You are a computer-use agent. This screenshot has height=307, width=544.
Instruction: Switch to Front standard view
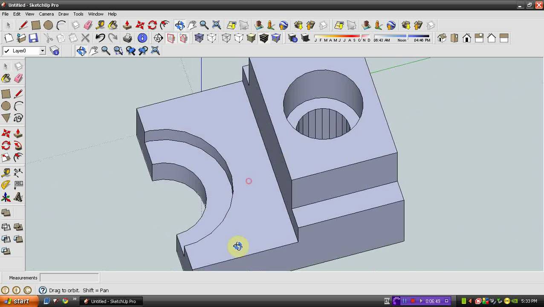(x=466, y=38)
